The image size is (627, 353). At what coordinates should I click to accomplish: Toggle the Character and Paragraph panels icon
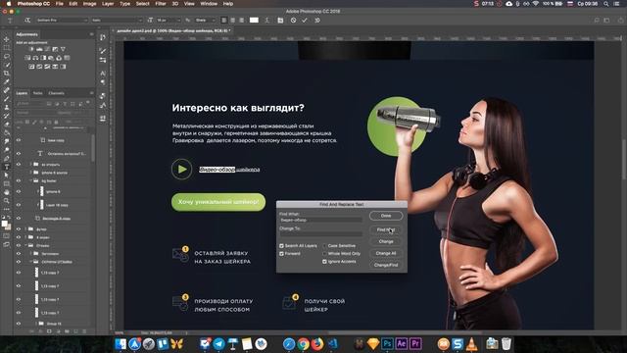(x=280, y=20)
